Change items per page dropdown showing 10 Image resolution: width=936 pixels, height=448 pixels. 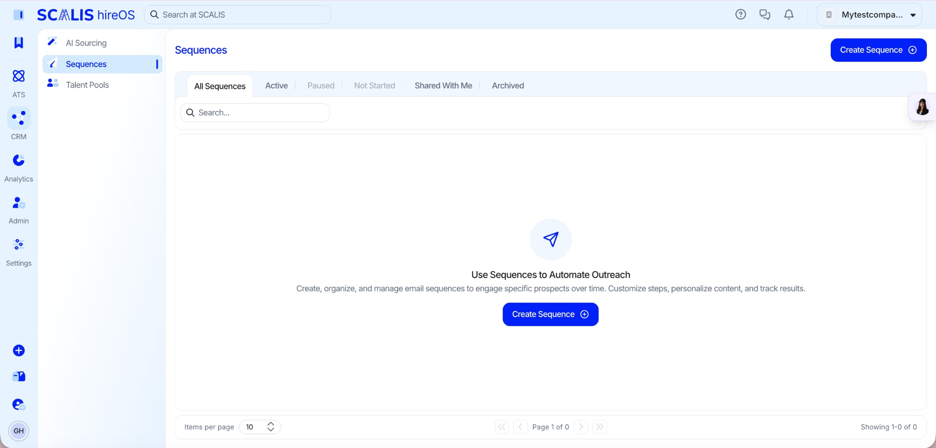pyautogui.click(x=260, y=427)
